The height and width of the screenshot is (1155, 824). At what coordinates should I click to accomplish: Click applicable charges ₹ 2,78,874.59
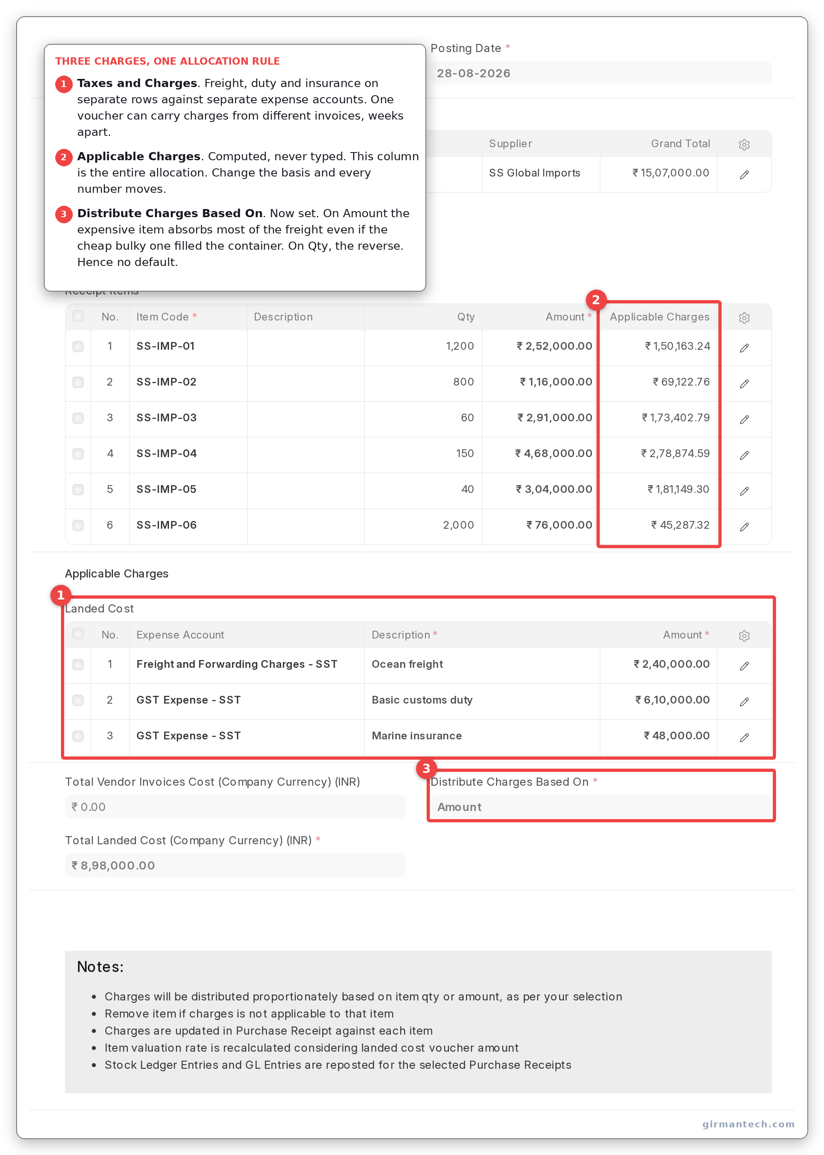675,453
